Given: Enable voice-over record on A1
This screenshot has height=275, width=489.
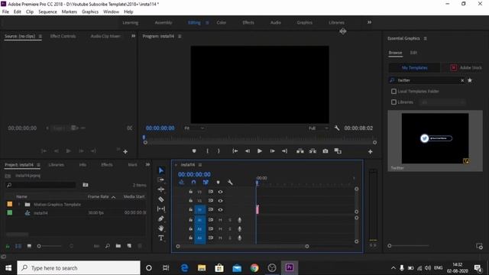Looking at the screenshot, I should (239, 220).
